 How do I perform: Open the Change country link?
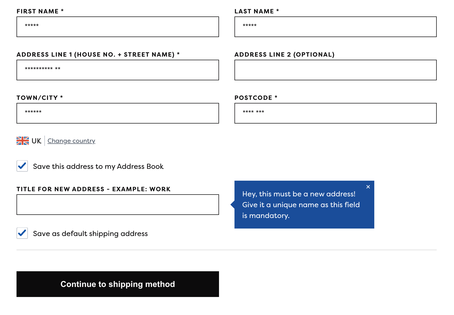(x=71, y=141)
